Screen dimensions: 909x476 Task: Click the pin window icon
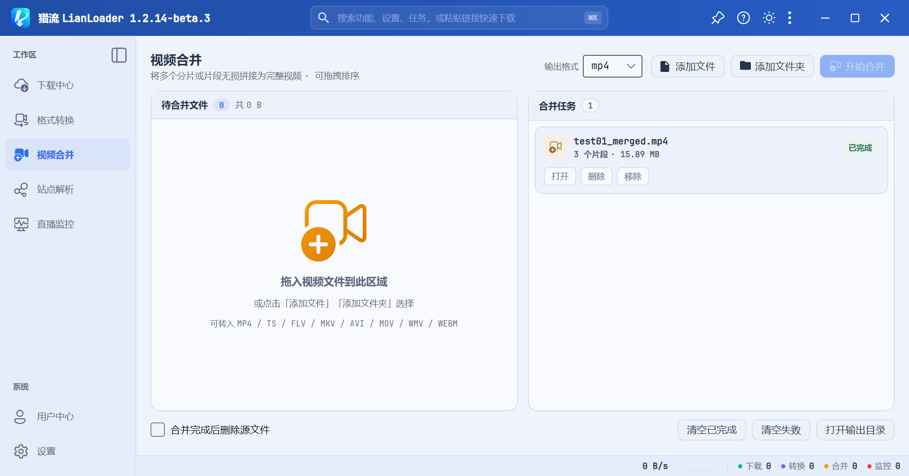pos(718,18)
